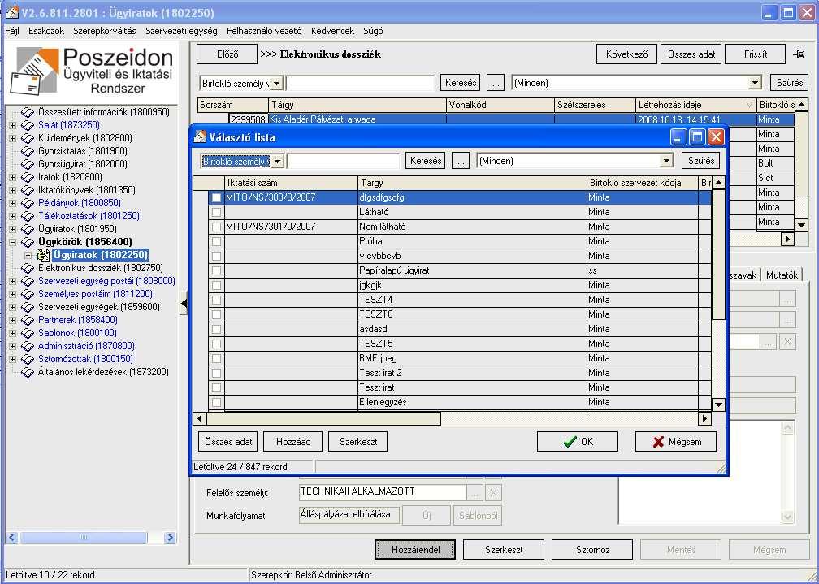The height and width of the screenshot is (584, 819).
Task: Open the (Minden) filter dropdown in Választó lista
Action: click(x=666, y=162)
